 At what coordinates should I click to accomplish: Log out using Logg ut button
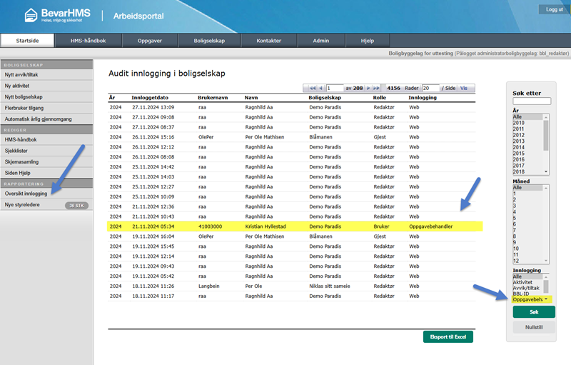pyautogui.click(x=554, y=9)
